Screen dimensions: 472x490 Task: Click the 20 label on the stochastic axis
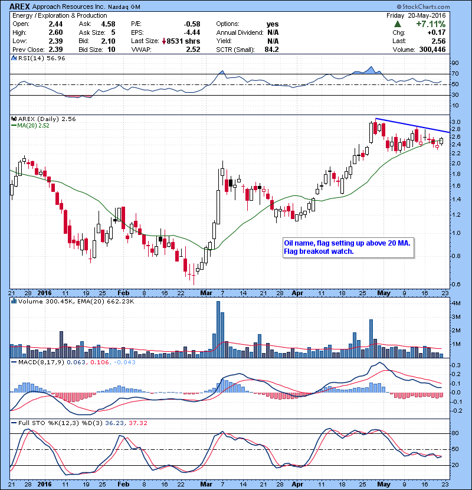pyautogui.click(x=455, y=465)
